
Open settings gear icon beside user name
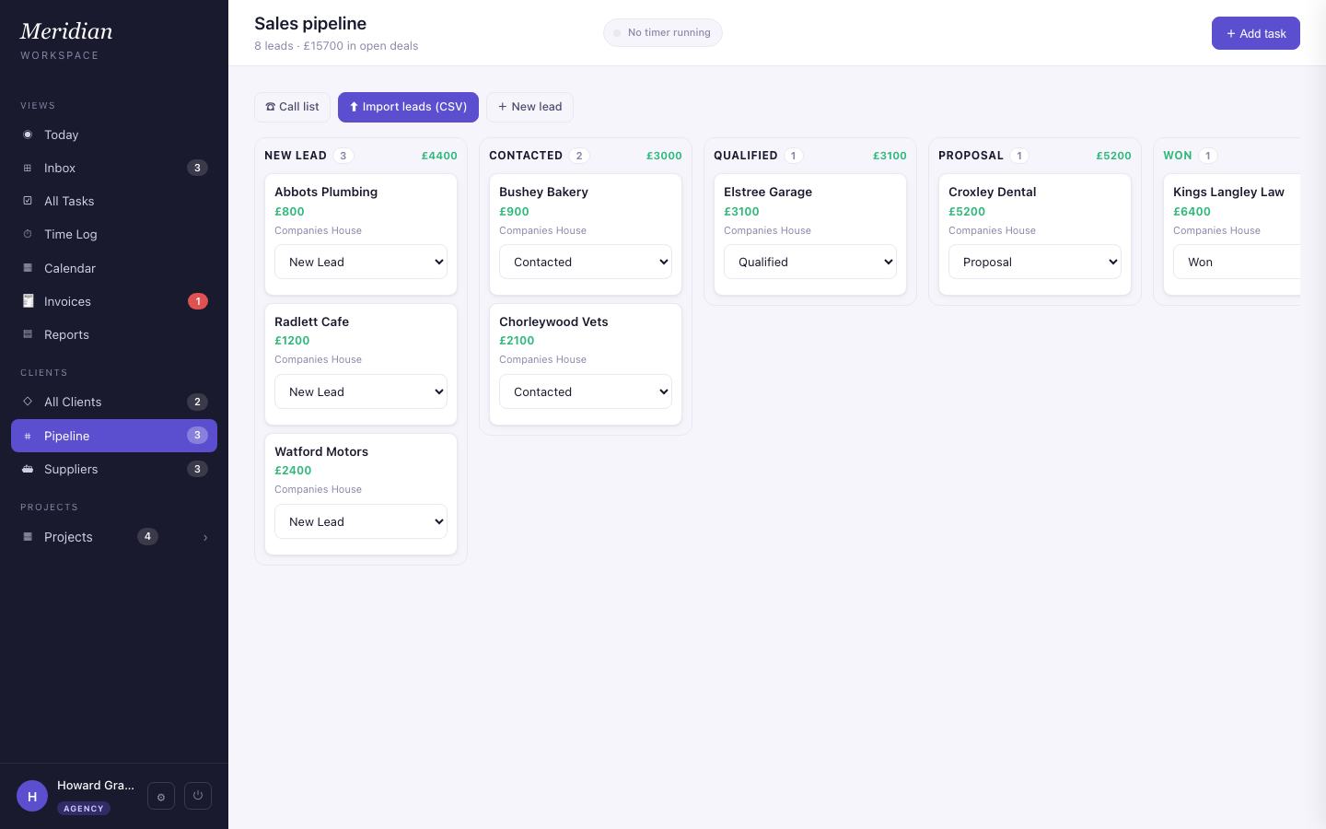tap(161, 797)
